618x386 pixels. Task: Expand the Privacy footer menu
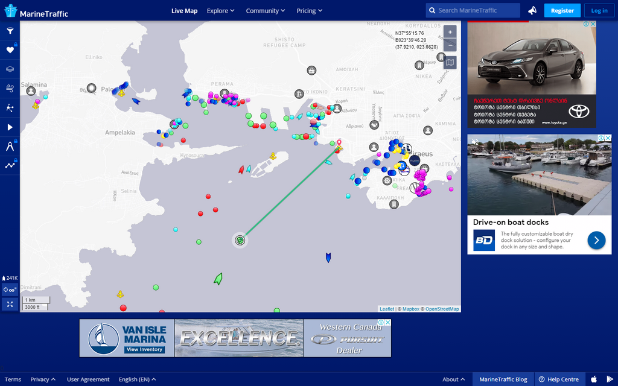[x=43, y=379]
